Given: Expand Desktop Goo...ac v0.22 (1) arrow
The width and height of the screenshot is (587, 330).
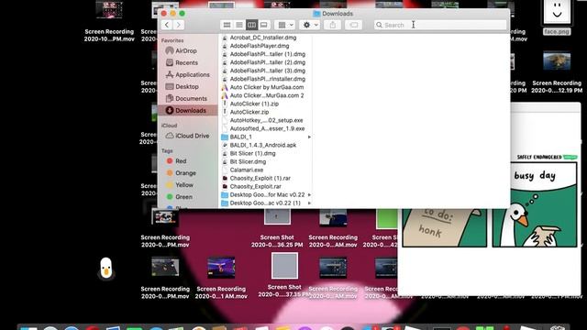Looking at the screenshot, I should coord(309,203).
